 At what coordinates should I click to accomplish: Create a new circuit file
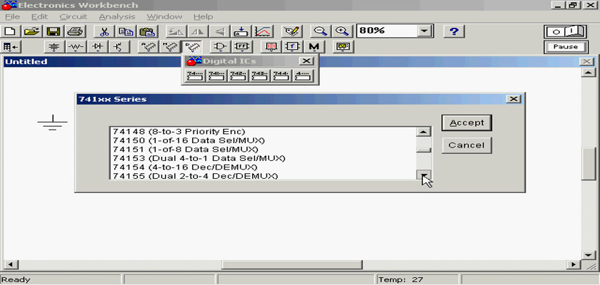(x=10, y=31)
